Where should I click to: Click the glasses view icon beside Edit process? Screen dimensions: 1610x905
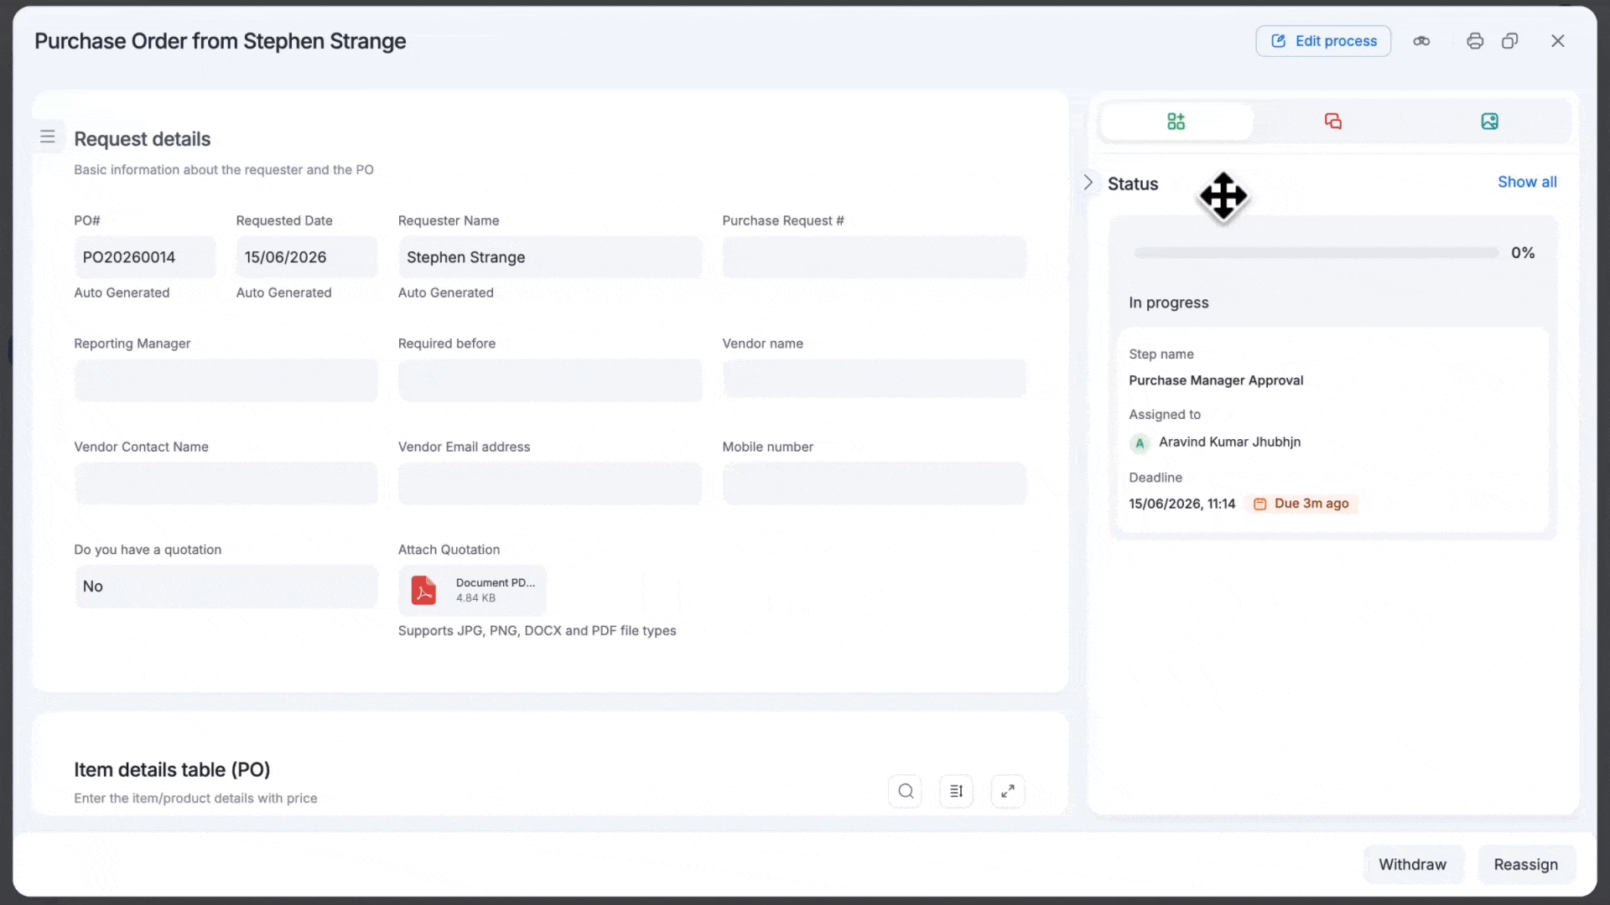tap(1421, 41)
